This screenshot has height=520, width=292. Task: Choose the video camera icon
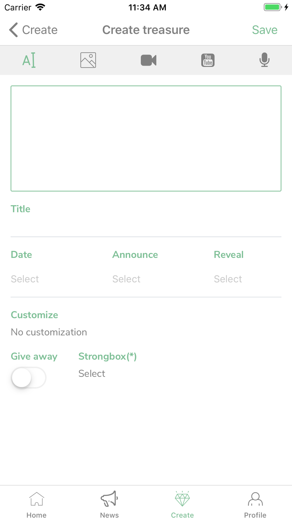click(149, 60)
